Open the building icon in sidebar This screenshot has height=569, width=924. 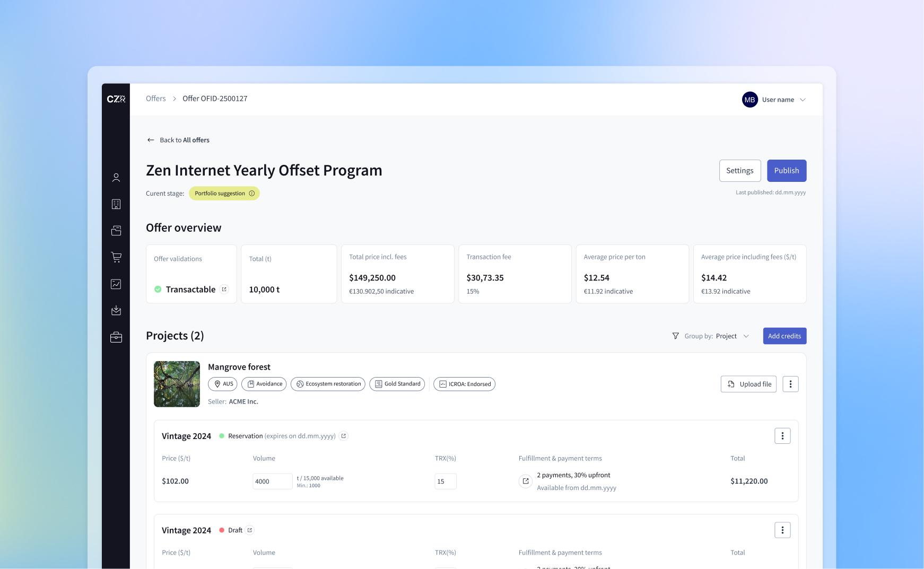116,204
